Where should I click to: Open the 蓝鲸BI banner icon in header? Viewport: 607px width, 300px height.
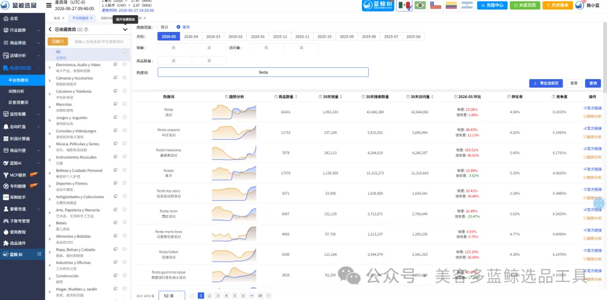[x=378, y=6]
